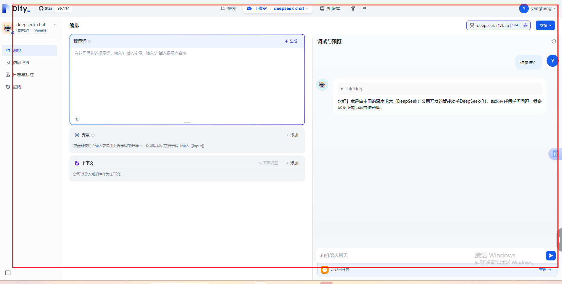Click the 生成 prompt generate button
The image size is (562, 284).
[291, 41]
